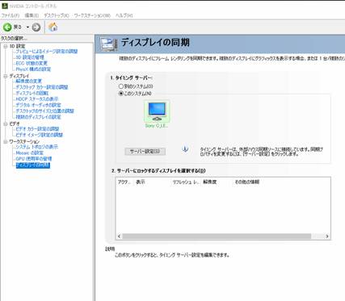This screenshot has width=345, height=301.
Task: Open デジタル オーディオの設定 in the tree
Action: coord(38,105)
